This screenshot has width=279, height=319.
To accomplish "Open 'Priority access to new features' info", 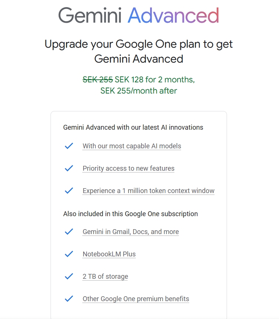I will (x=129, y=168).
